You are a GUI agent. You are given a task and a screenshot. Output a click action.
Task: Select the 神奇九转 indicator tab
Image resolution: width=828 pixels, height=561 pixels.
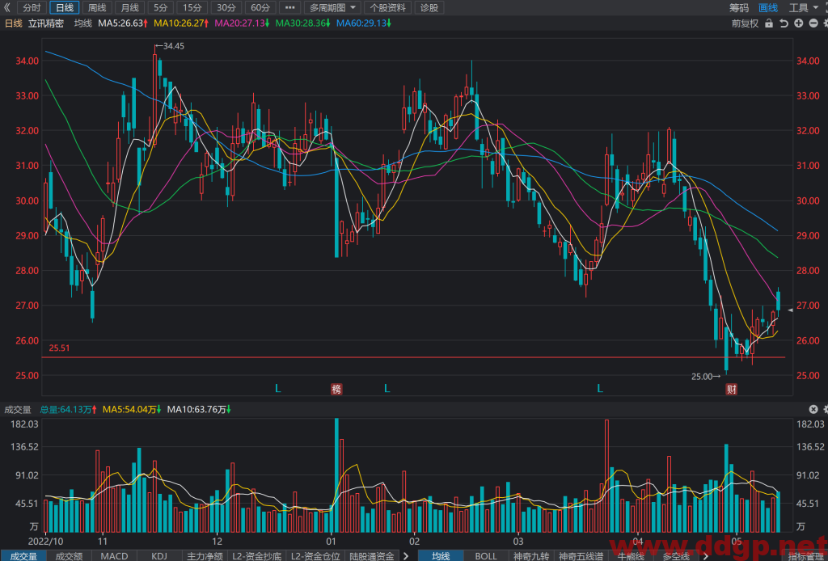(x=532, y=555)
